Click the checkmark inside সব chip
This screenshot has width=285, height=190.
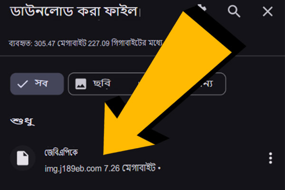(22, 84)
